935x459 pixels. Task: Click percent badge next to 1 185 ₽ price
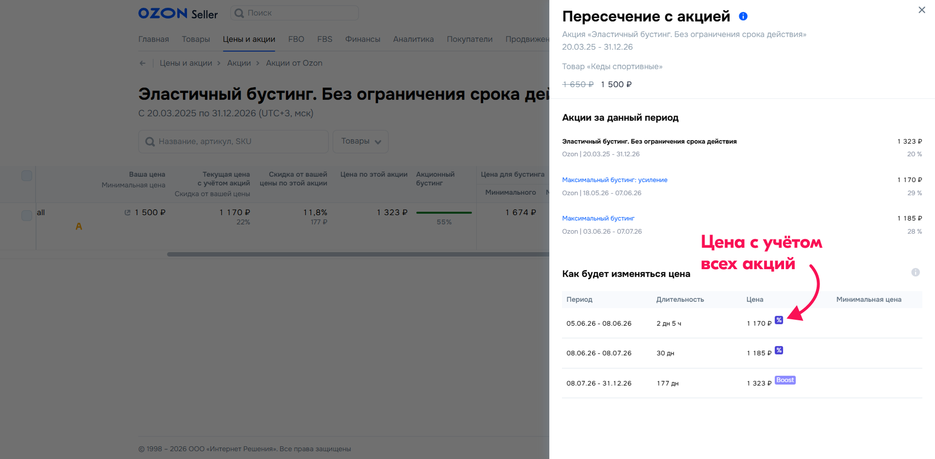[x=779, y=350]
